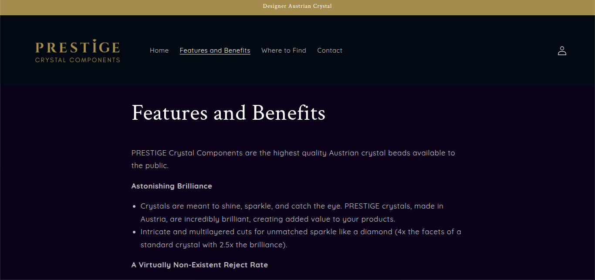Navigate to the Contact page
The height and width of the screenshot is (280, 595).
[329, 51]
